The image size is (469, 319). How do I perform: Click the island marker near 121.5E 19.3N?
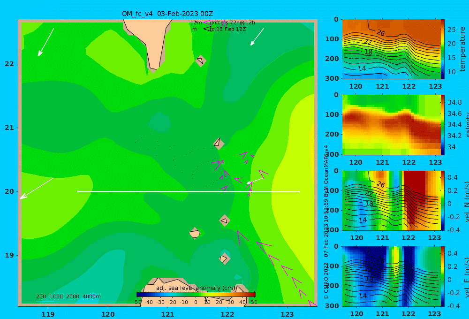195,233
